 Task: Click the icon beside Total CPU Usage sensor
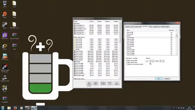pyautogui.click(x=75, y=75)
